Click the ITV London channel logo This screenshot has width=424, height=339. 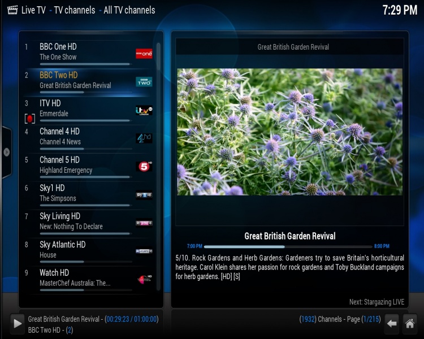pyautogui.click(x=144, y=110)
